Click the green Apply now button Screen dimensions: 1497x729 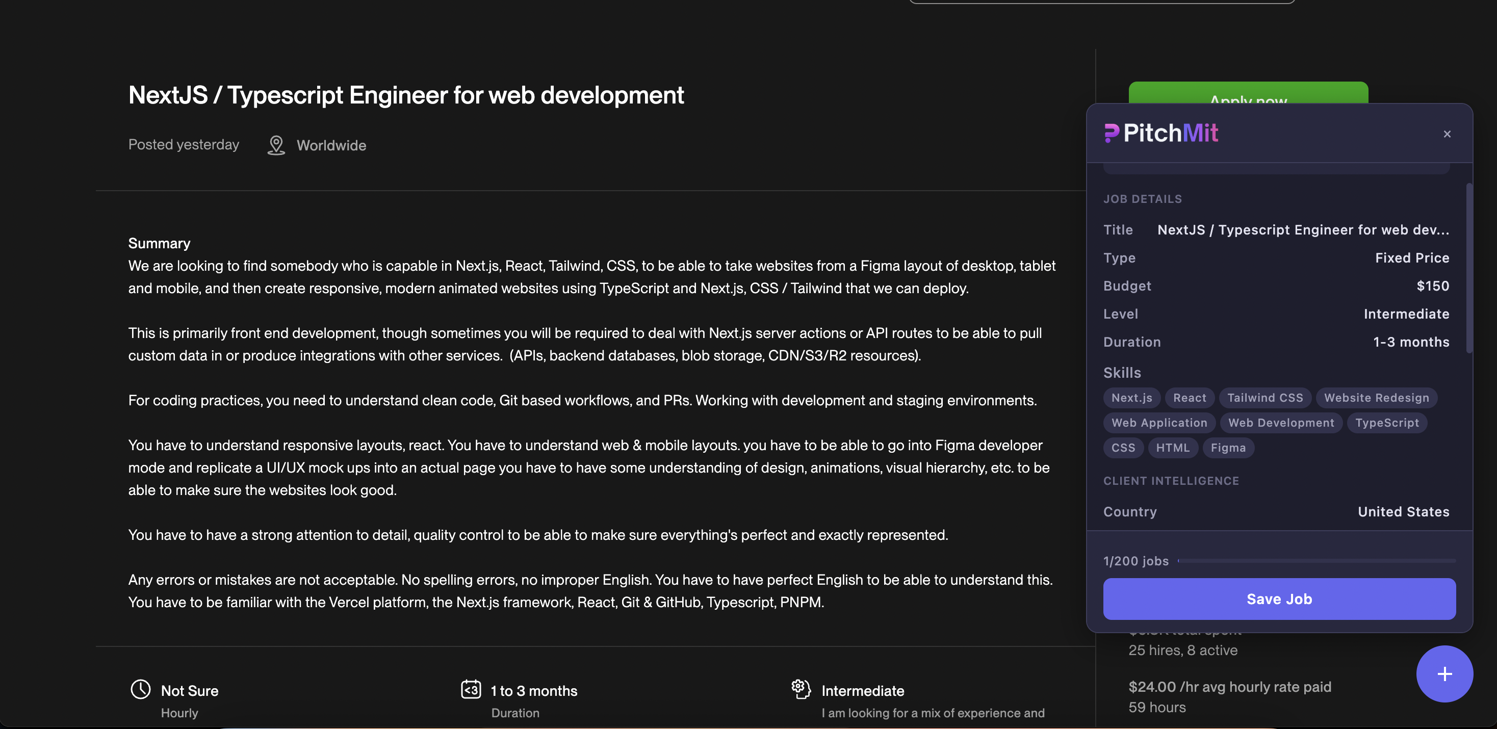1248,93
